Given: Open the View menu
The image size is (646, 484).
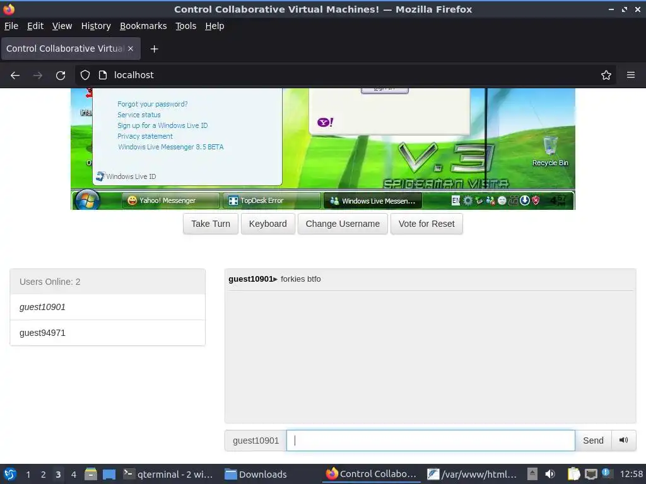Looking at the screenshot, I should click(62, 26).
